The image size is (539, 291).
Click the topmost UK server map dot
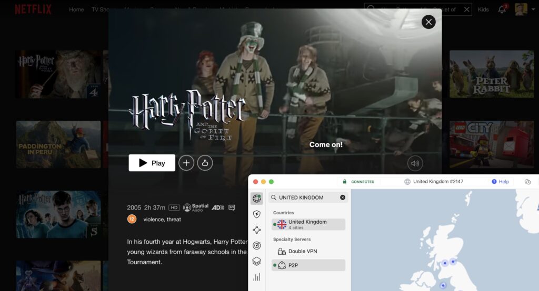coord(453,262)
